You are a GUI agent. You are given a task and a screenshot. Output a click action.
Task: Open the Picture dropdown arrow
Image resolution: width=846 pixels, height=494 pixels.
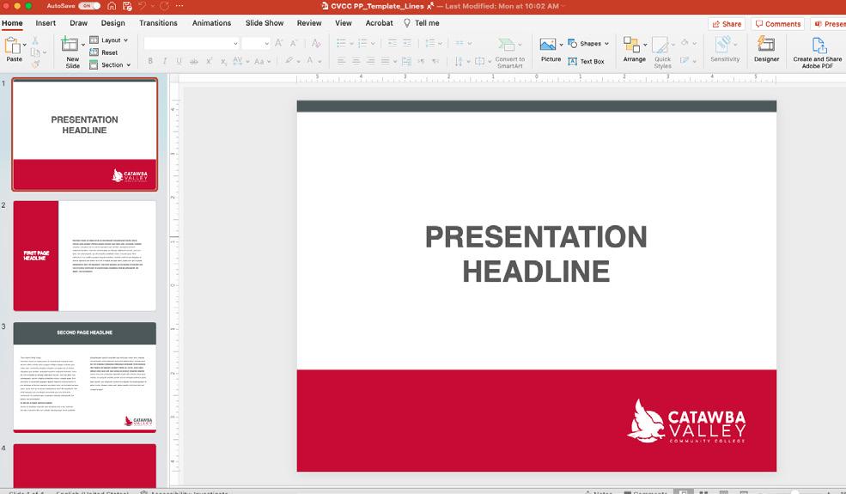[x=561, y=45]
